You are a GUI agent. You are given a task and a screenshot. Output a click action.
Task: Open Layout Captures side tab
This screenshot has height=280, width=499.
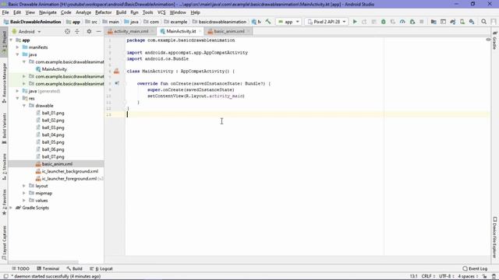4,243
